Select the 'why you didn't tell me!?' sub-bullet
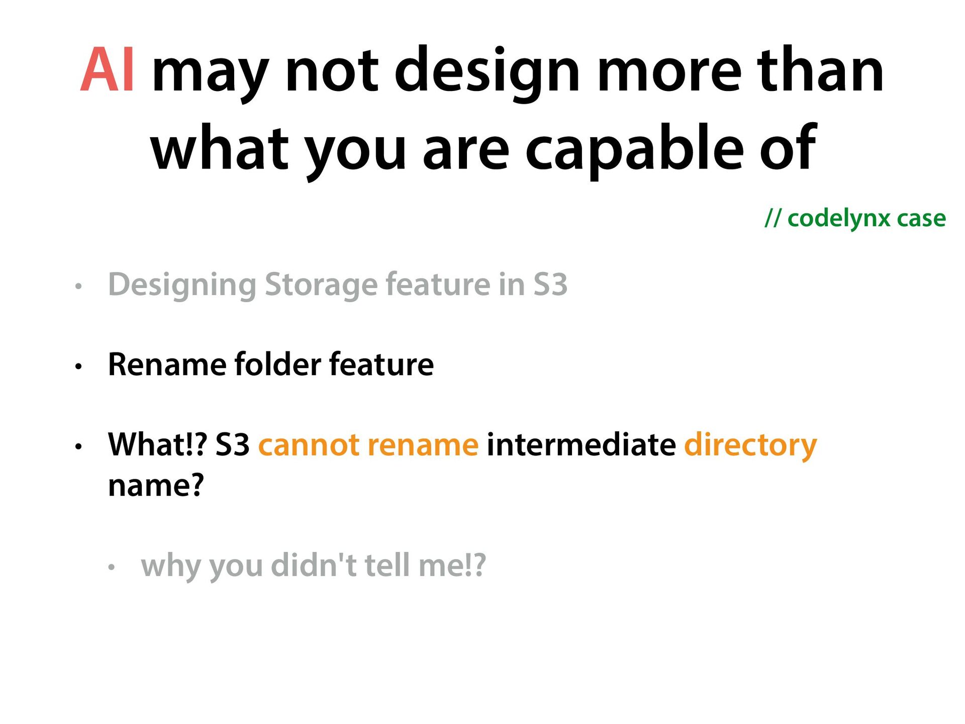Image resolution: width=965 pixels, height=724 pixels. (x=314, y=566)
